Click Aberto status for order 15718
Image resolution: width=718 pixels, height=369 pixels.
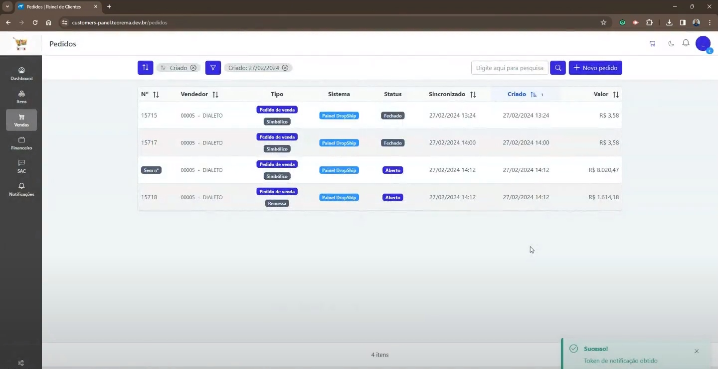coord(393,198)
